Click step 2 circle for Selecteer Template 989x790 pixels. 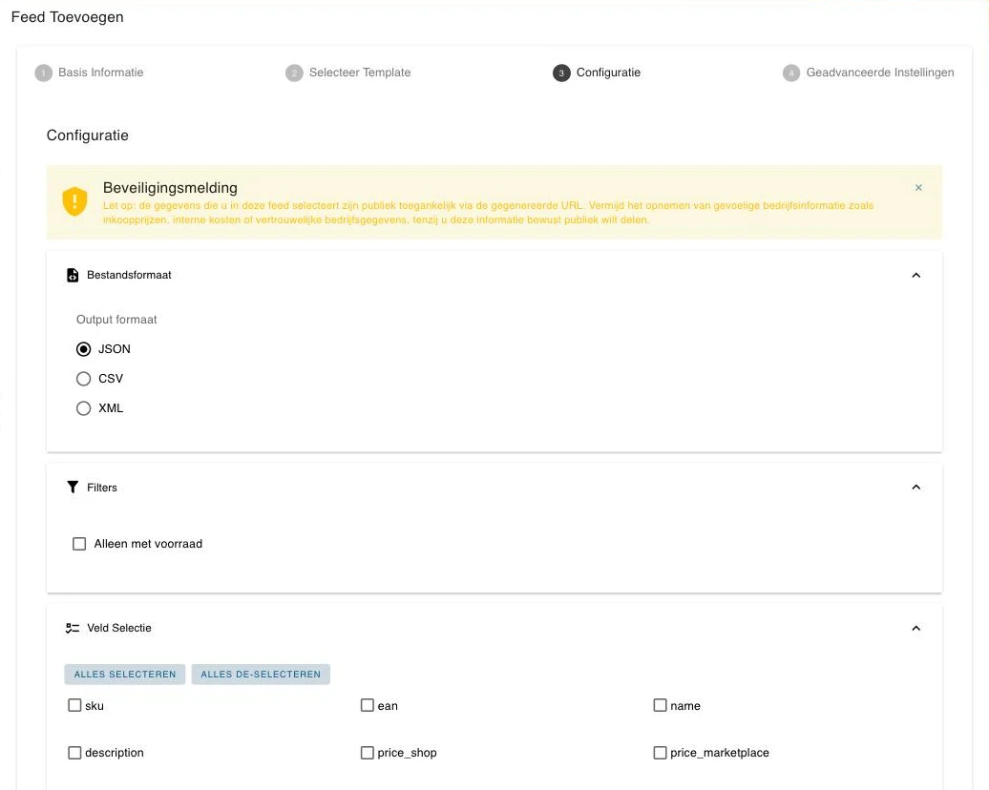coord(294,73)
